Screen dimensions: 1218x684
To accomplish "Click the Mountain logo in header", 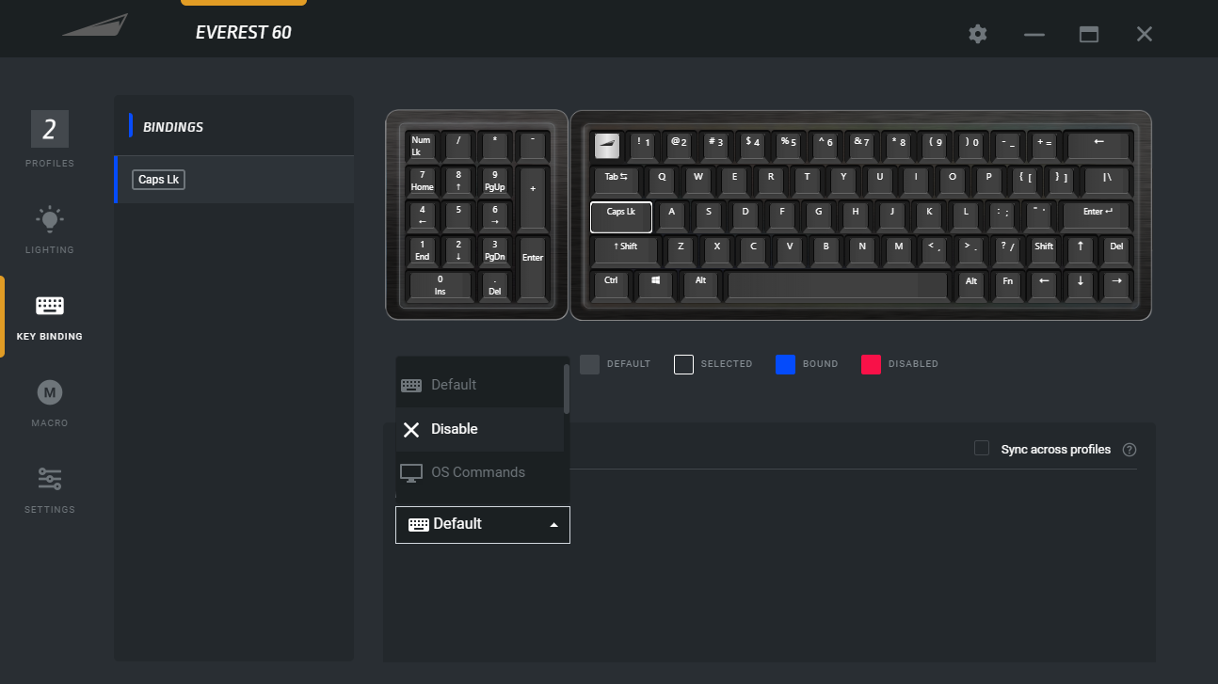I will point(95,25).
